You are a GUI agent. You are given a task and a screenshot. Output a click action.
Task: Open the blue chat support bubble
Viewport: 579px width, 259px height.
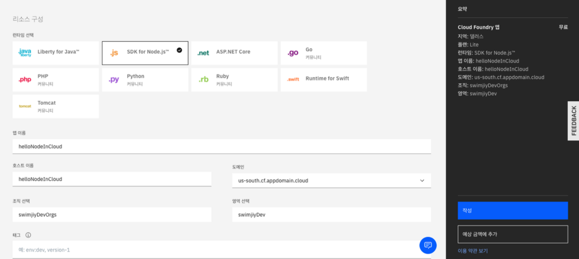click(x=428, y=245)
